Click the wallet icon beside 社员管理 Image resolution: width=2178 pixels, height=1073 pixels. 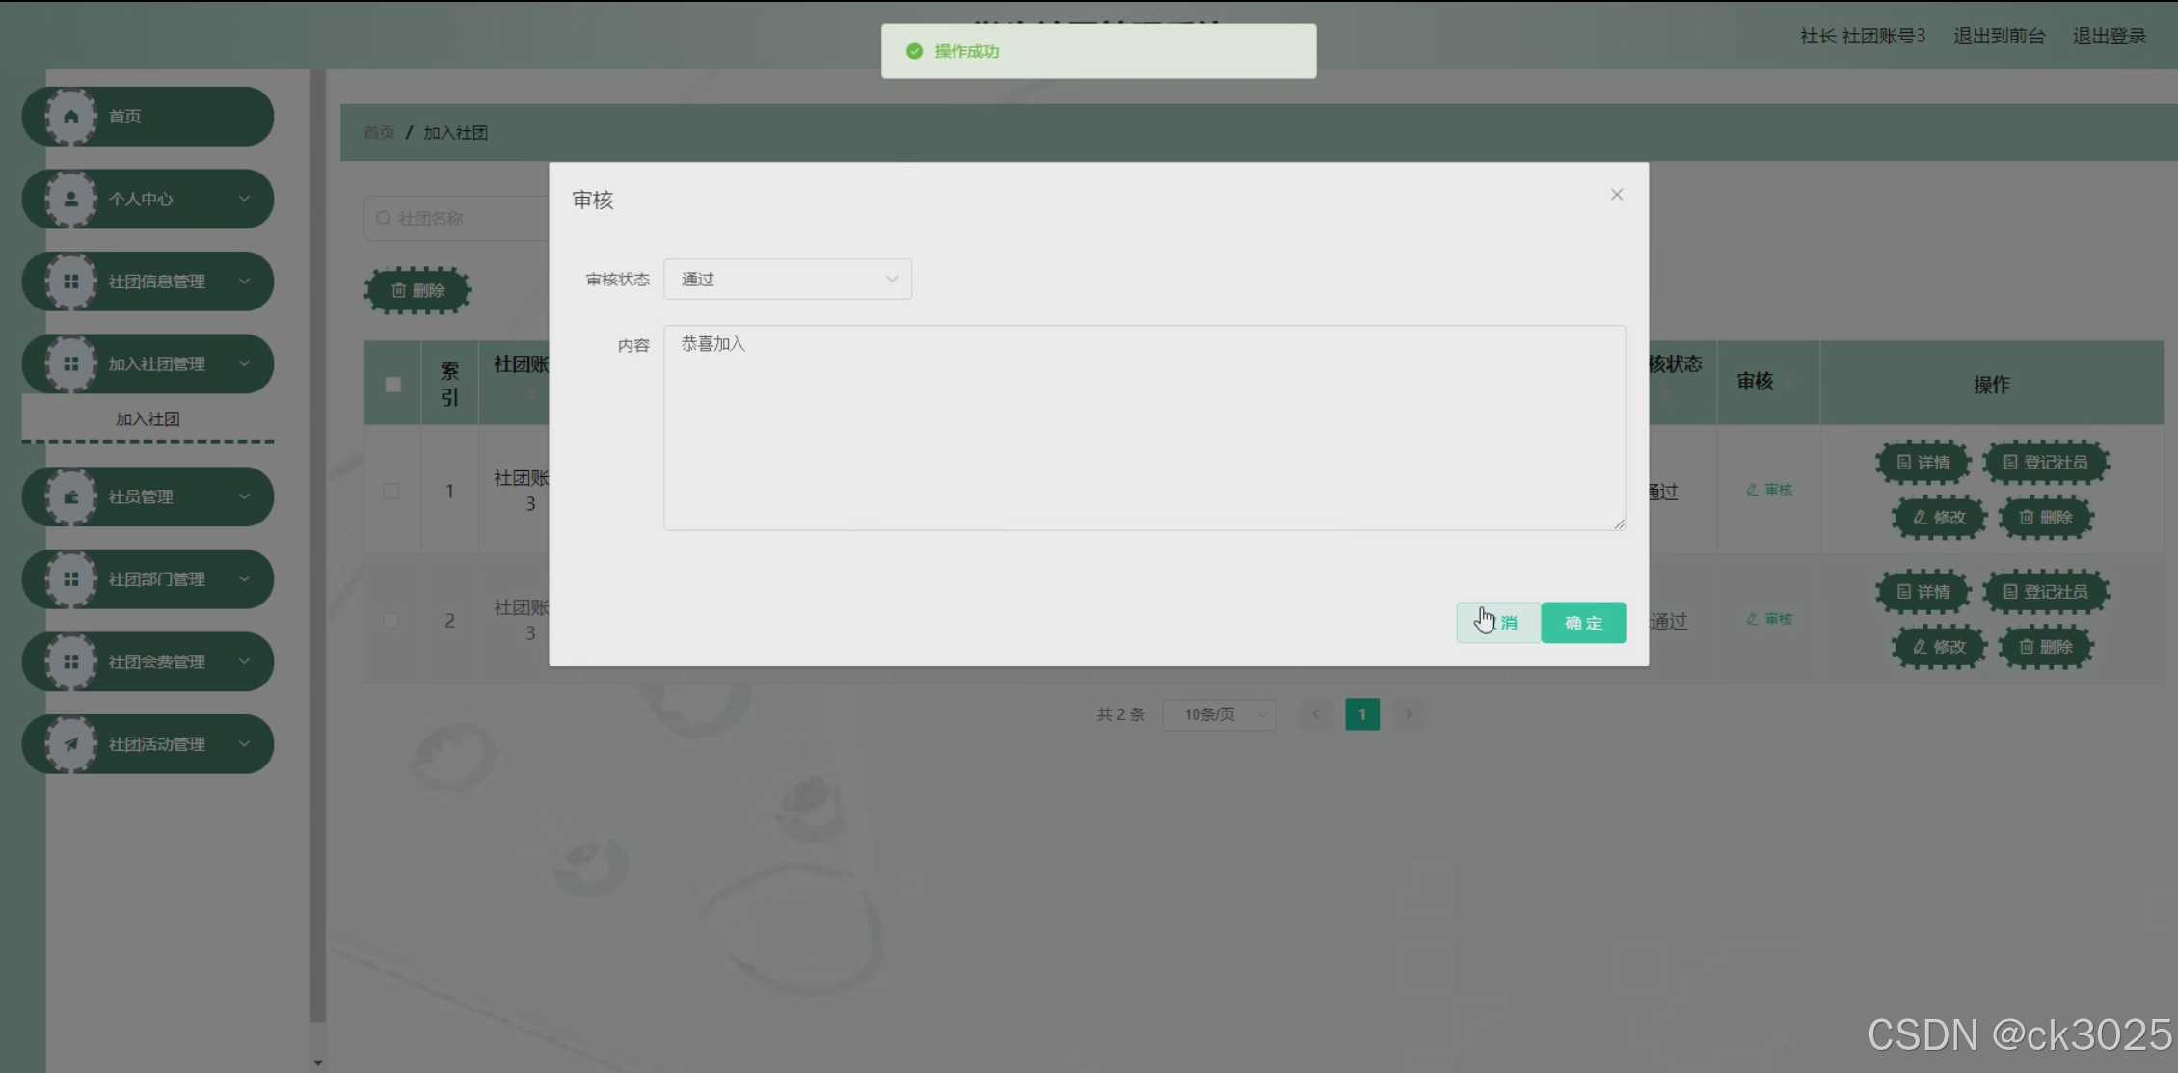point(71,497)
